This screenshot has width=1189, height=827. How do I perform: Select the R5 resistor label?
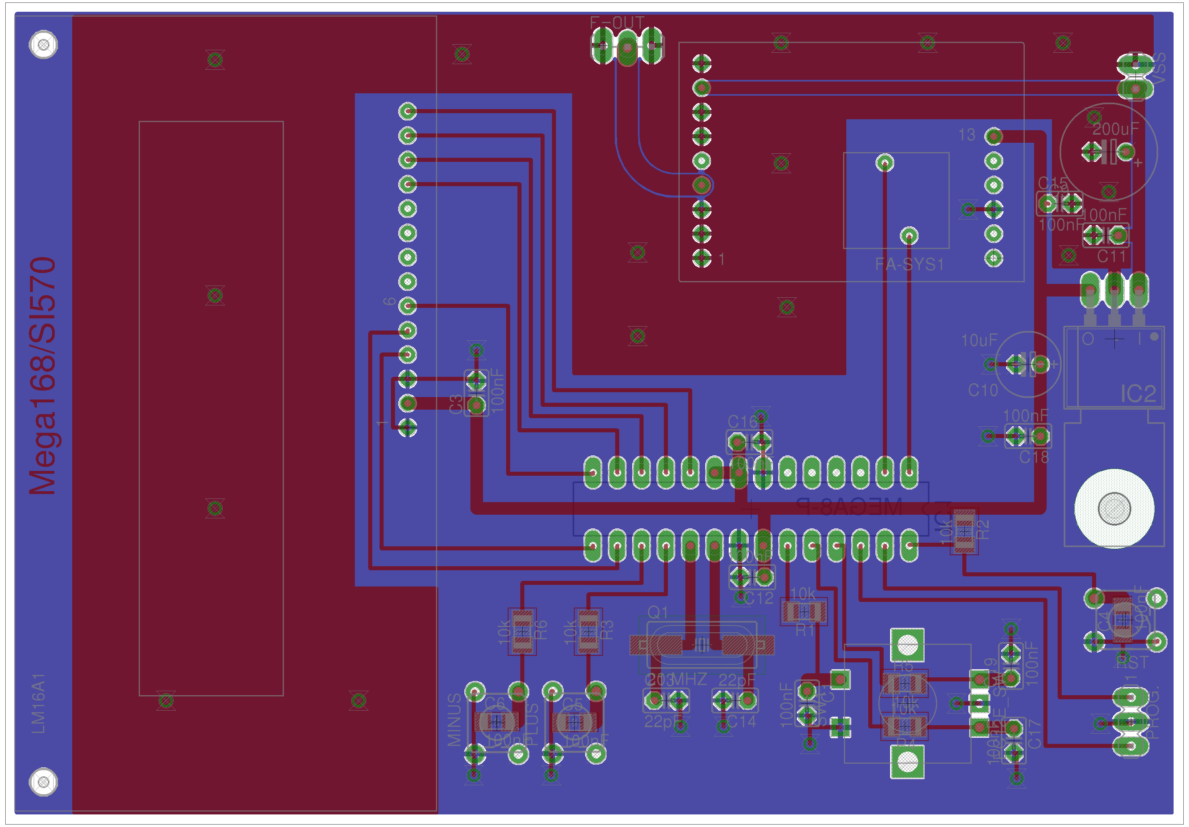pos(903,666)
